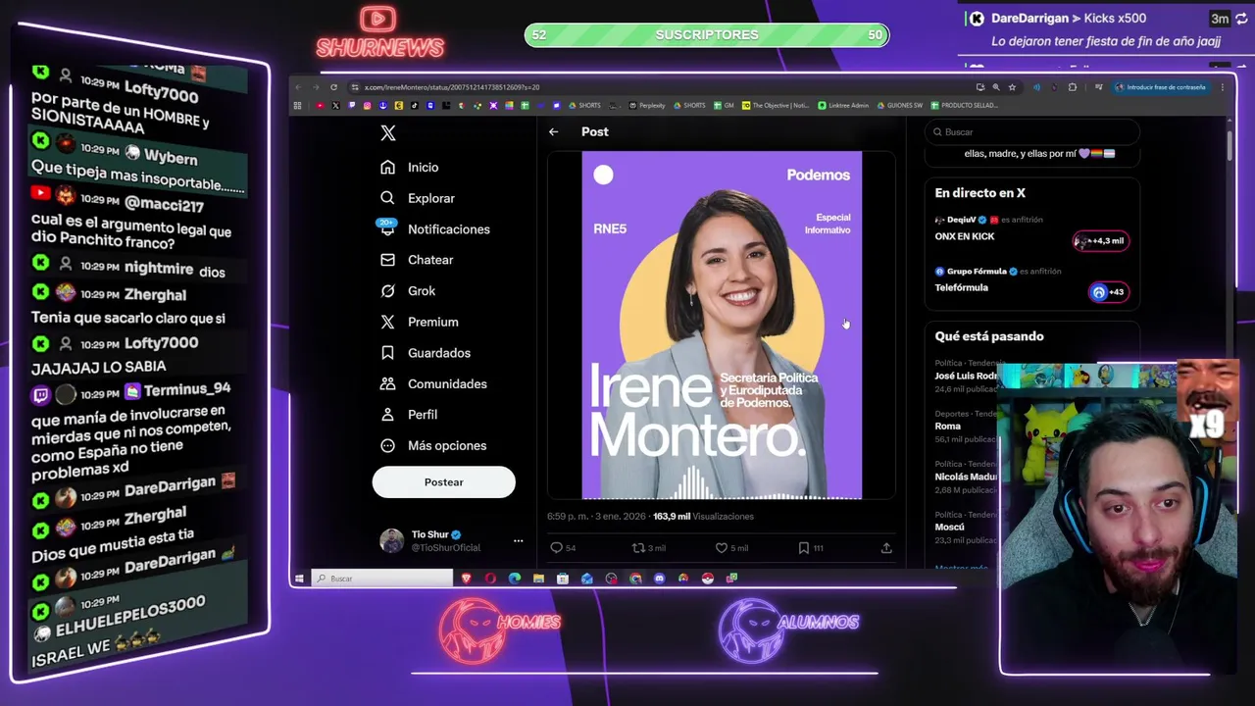Go back using the Post arrow
Image resolution: width=1255 pixels, height=706 pixels.
point(553,131)
